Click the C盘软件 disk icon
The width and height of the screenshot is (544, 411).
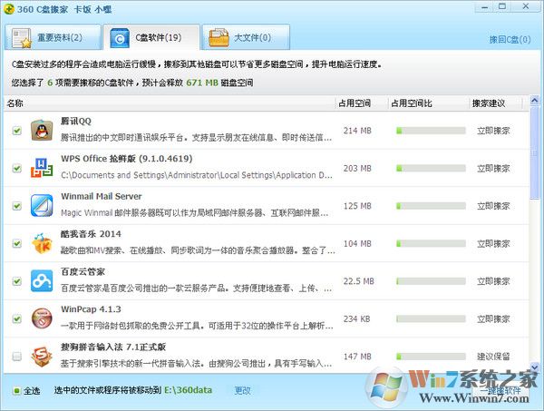tap(120, 38)
